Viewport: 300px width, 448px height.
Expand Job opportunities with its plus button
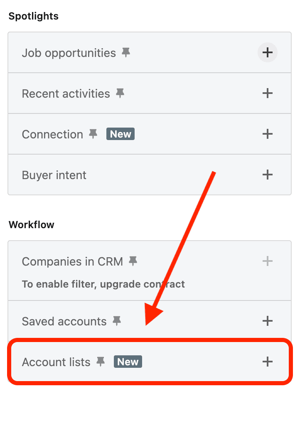pyautogui.click(x=268, y=53)
